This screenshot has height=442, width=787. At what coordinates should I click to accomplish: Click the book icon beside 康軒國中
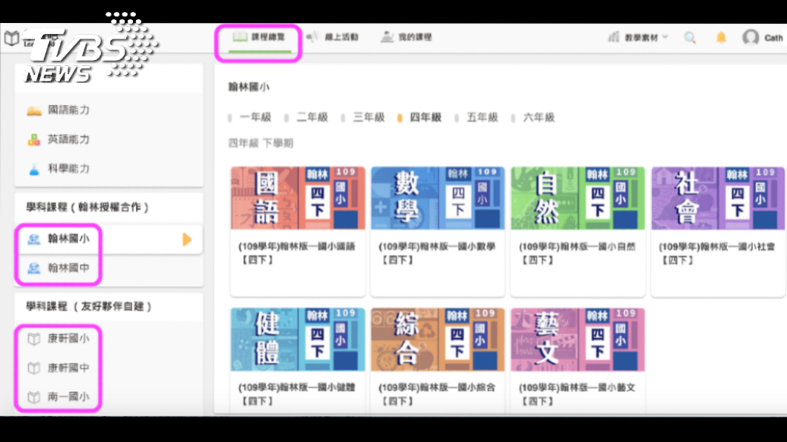pos(33,369)
